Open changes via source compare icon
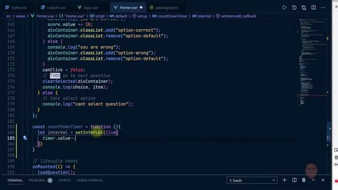Screen dimensions: 338x190 click(304, 7)
